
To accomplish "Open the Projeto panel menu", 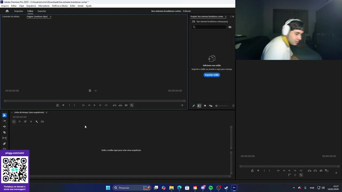I will tap(226, 17).
